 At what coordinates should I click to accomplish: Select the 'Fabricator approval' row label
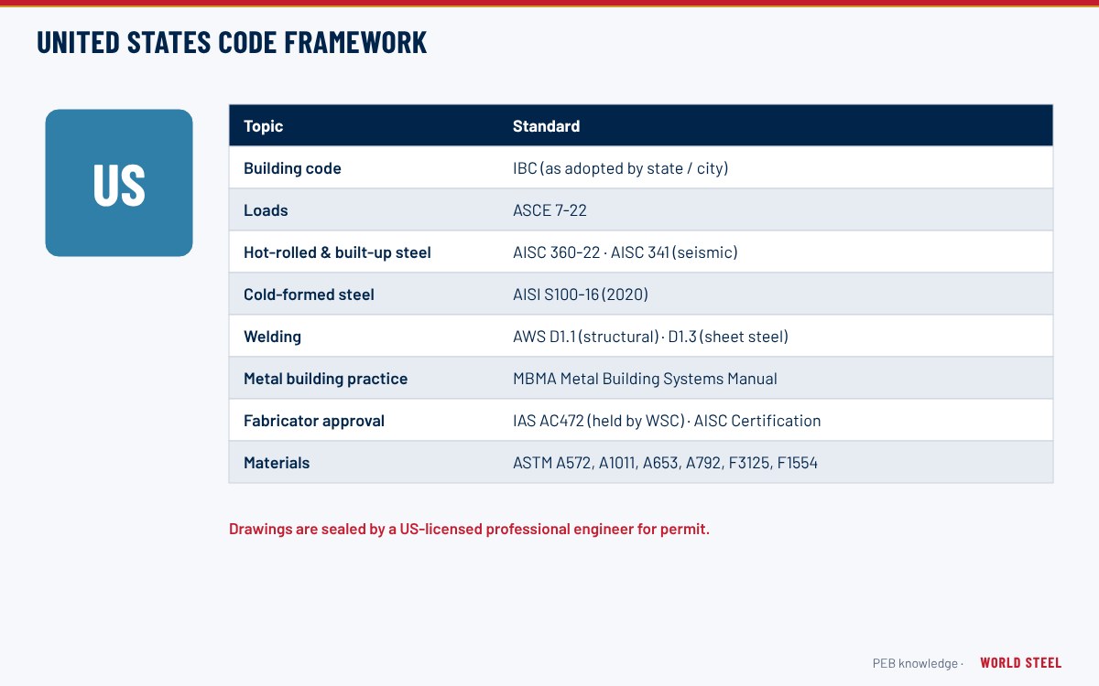[314, 421]
